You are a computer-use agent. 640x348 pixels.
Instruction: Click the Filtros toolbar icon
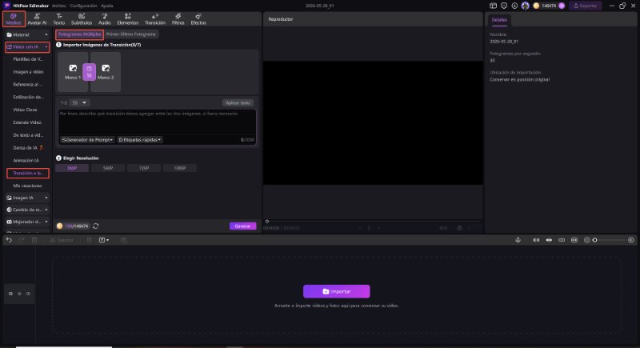click(178, 19)
